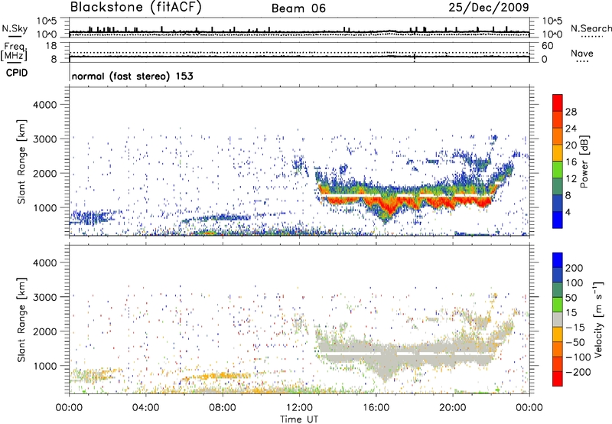Click the red bottom velocity swatch
Image resolution: width=612 pixels, height=424 pixels.
click(558, 379)
